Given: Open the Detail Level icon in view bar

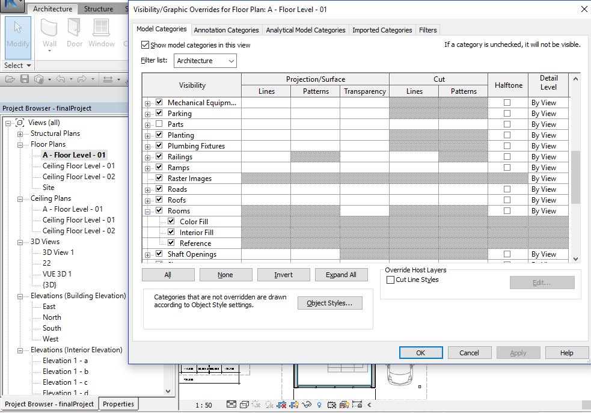Looking at the screenshot, I should pyautogui.click(x=231, y=405).
